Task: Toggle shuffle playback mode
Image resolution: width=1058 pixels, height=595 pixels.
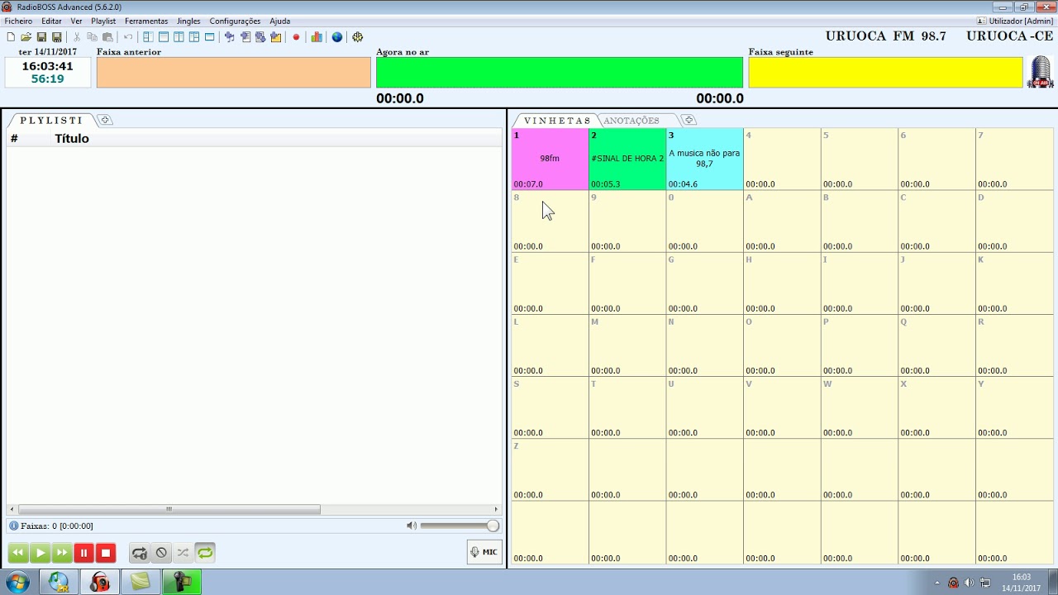Action: (183, 553)
